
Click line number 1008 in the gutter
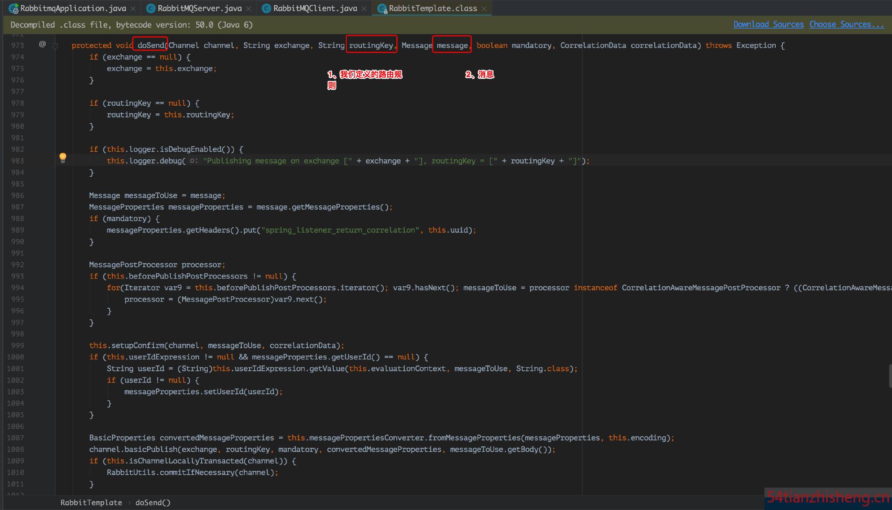tap(16, 450)
